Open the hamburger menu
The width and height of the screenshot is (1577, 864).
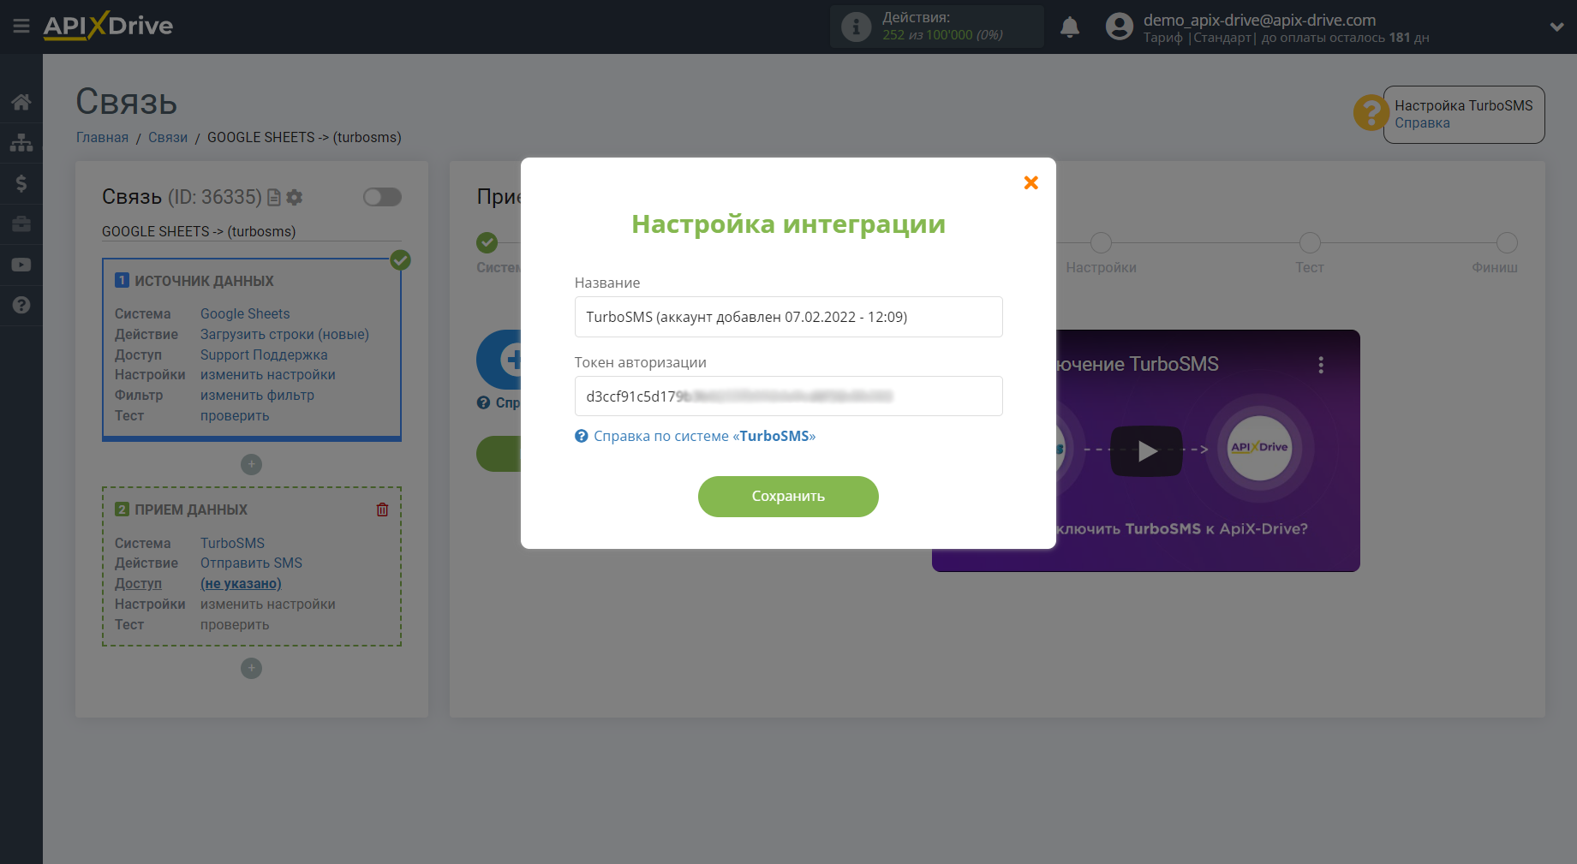[21, 27]
